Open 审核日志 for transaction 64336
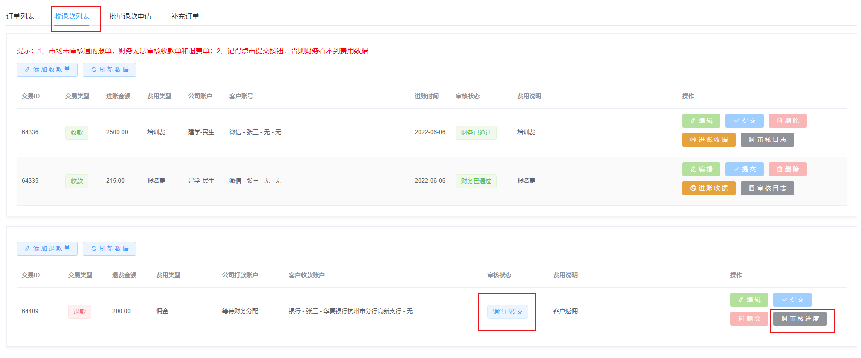 pyautogui.click(x=767, y=140)
